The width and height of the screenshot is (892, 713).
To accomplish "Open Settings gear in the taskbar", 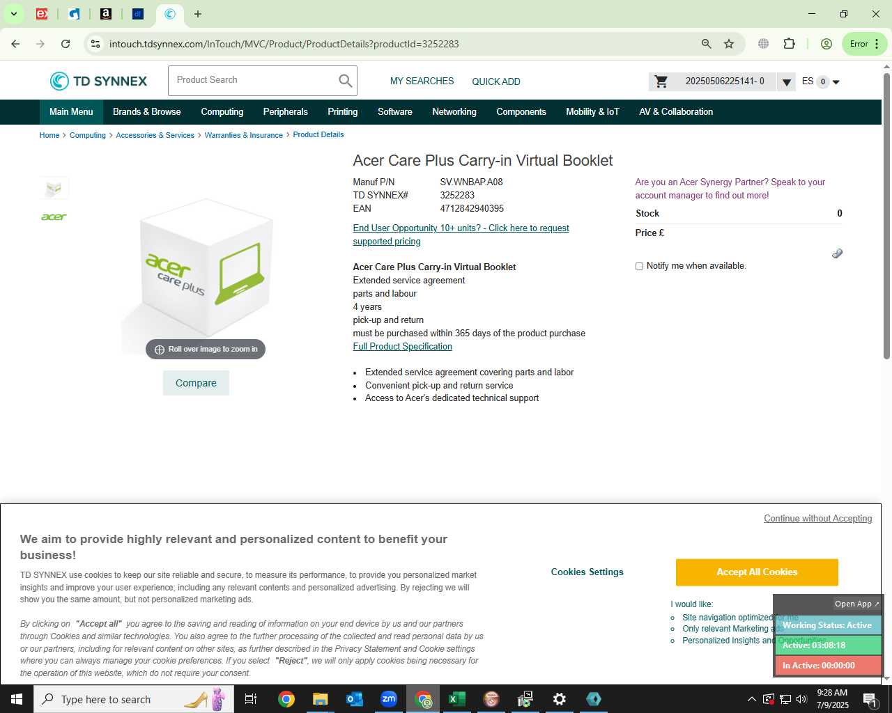I will tap(560, 699).
